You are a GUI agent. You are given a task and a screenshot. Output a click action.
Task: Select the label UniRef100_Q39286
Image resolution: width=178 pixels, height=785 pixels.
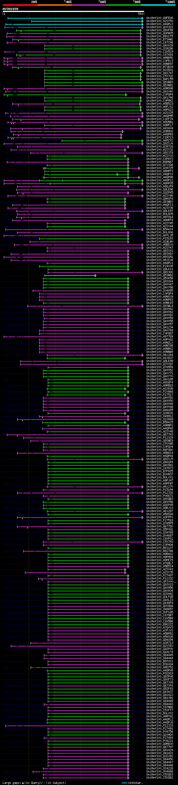pyautogui.click(x=160, y=48)
